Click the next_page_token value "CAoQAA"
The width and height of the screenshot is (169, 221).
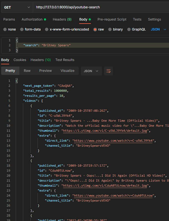[x=65, y=86]
